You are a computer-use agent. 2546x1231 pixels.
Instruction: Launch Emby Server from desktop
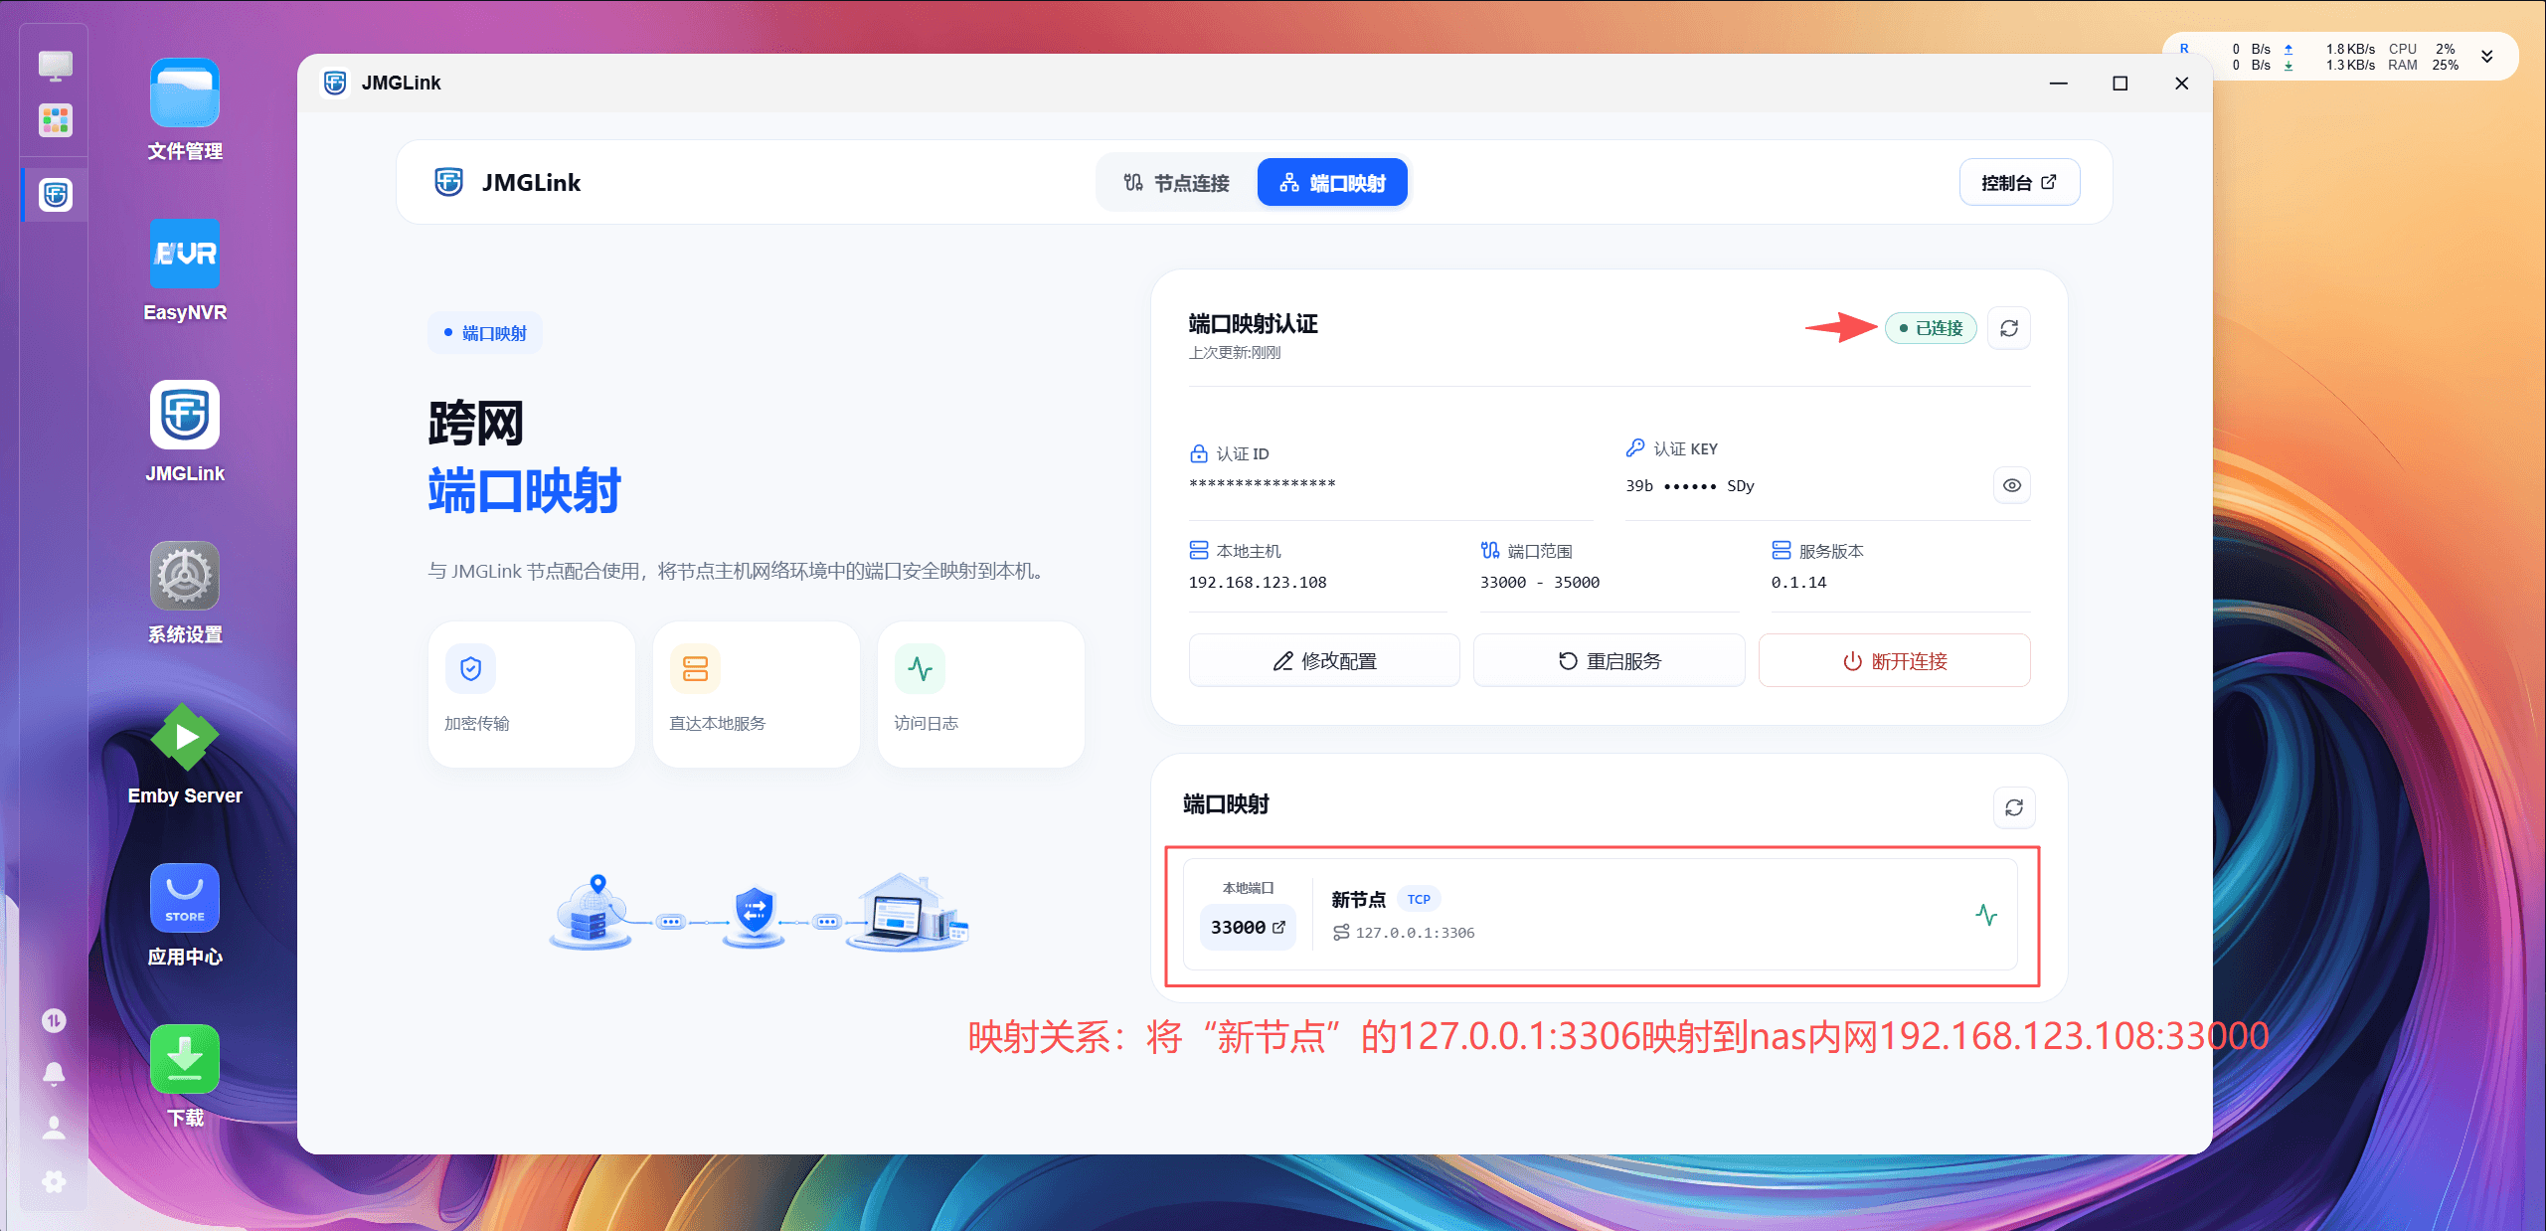point(185,738)
